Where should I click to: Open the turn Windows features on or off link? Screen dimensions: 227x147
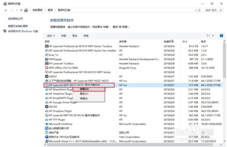[x=23, y=31]
